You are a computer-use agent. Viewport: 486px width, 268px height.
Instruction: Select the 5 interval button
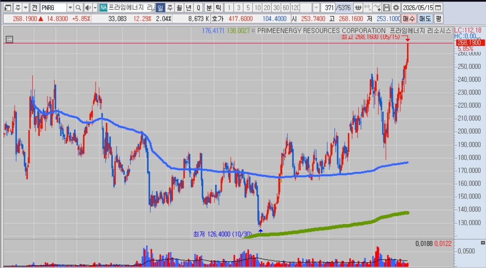click(x=248, y=7)
